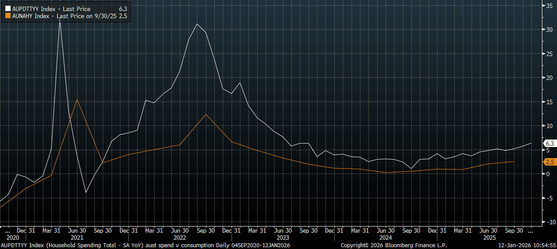The image size is (557, 249).
Task: Click the 2024 year label on time axis
Action: point(386,238)
